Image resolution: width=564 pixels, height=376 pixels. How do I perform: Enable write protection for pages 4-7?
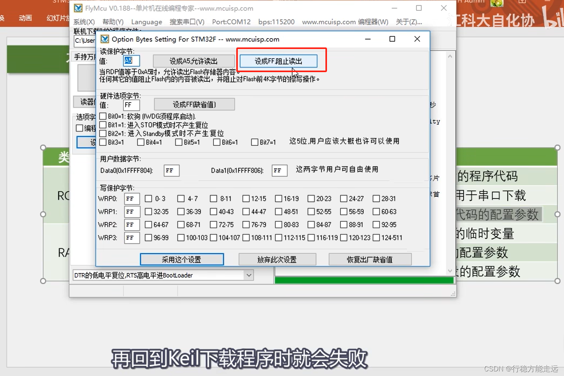(x=181, y=199)
